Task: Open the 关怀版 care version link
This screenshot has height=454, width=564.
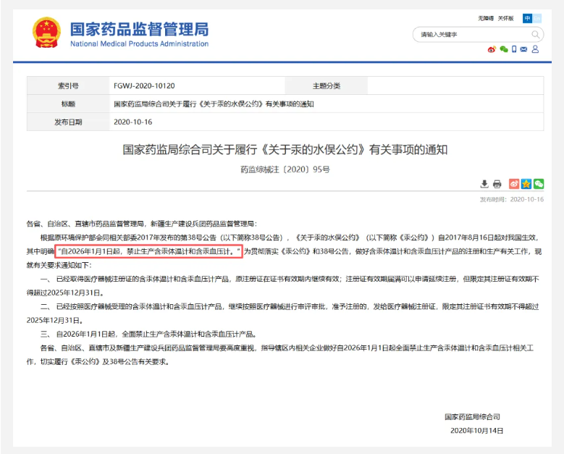Action: tap(506, 18)
